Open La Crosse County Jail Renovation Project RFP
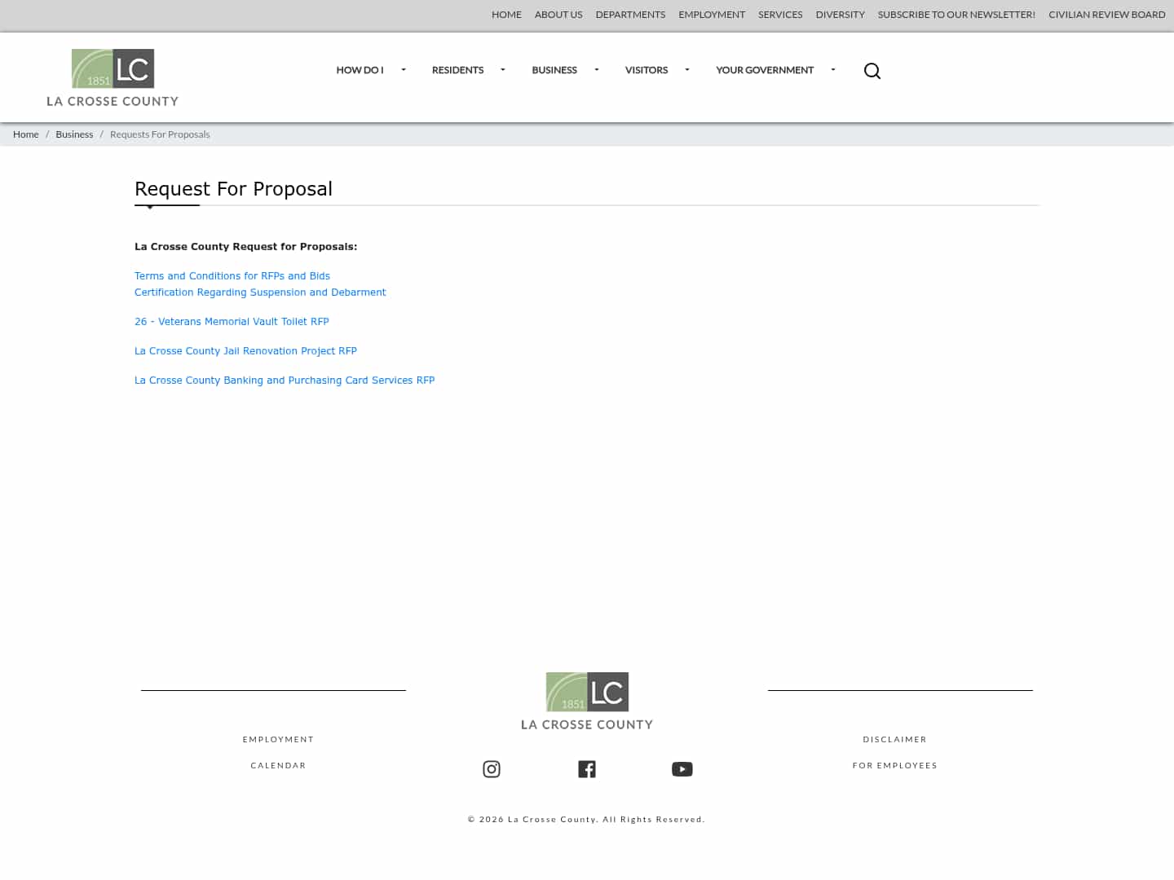Screen dimensions: 1174x880 pos(245,350)
